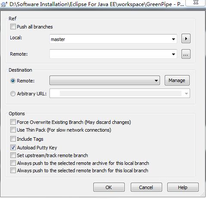
Task: Click the Manage remotes button
Action: point(177,80)
